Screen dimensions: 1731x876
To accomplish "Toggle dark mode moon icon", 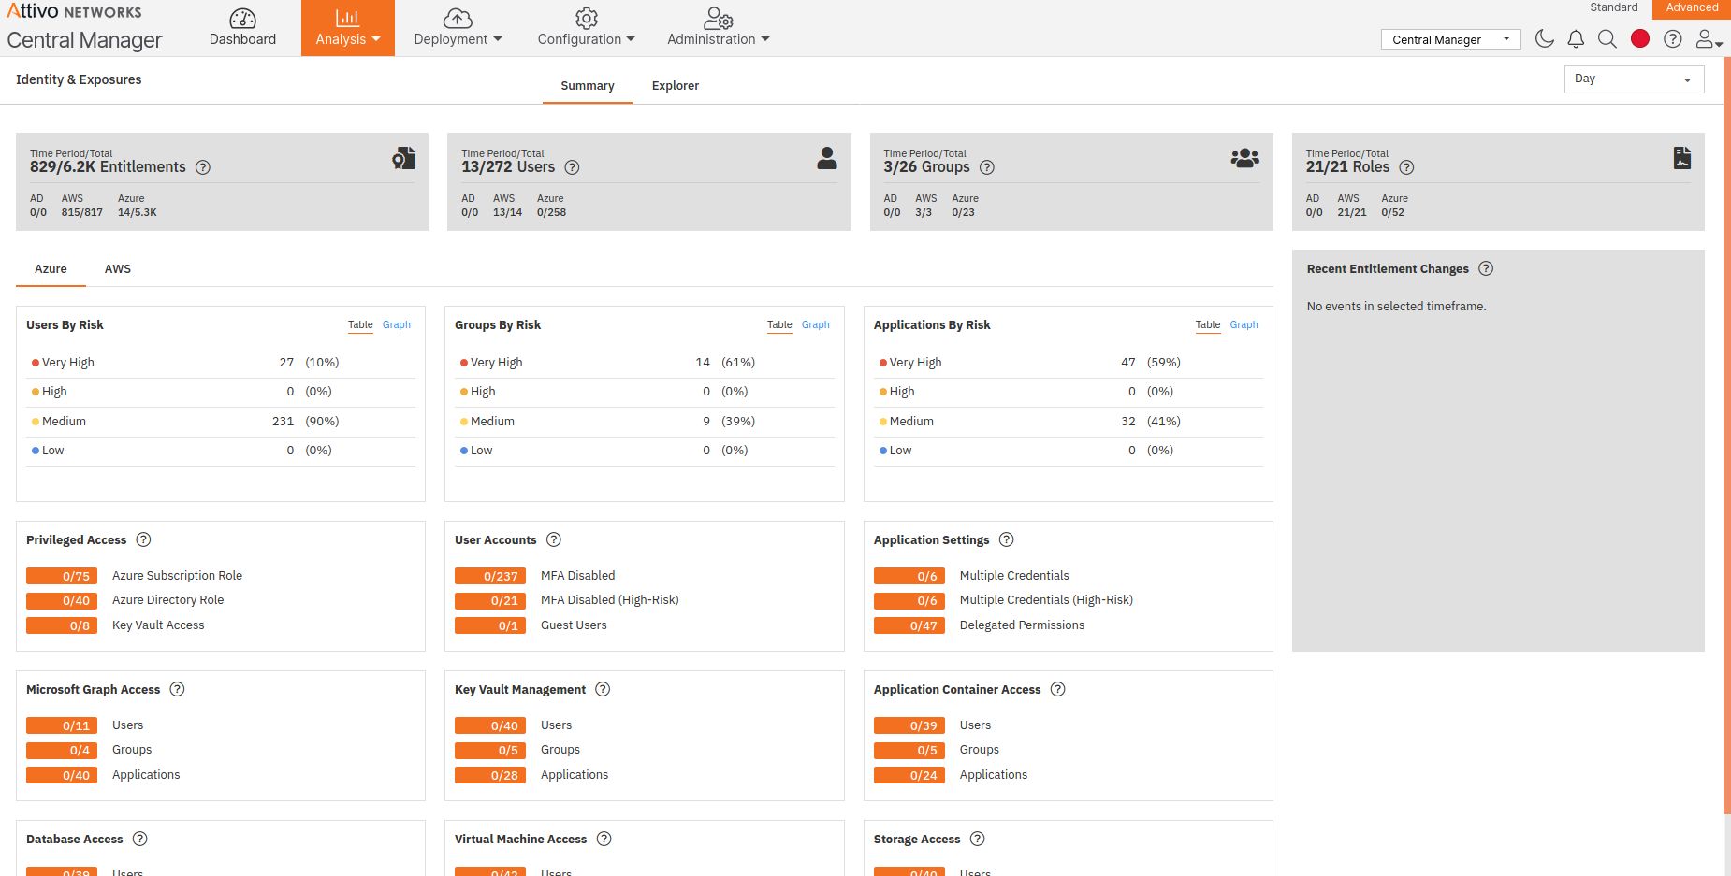I will (1545, 38).
